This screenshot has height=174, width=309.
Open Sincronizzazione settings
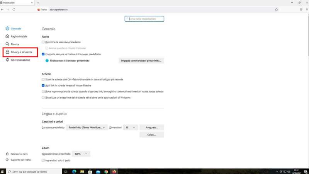click(20, 60)
